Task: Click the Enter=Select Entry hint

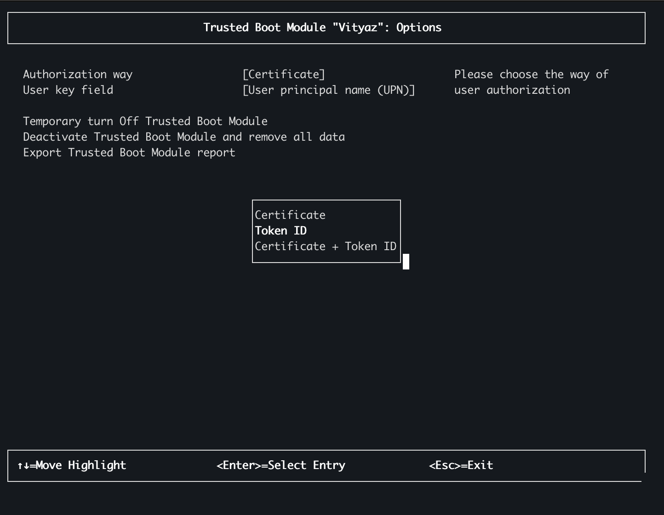Action: pyautogui.click(x=280, y=465)
